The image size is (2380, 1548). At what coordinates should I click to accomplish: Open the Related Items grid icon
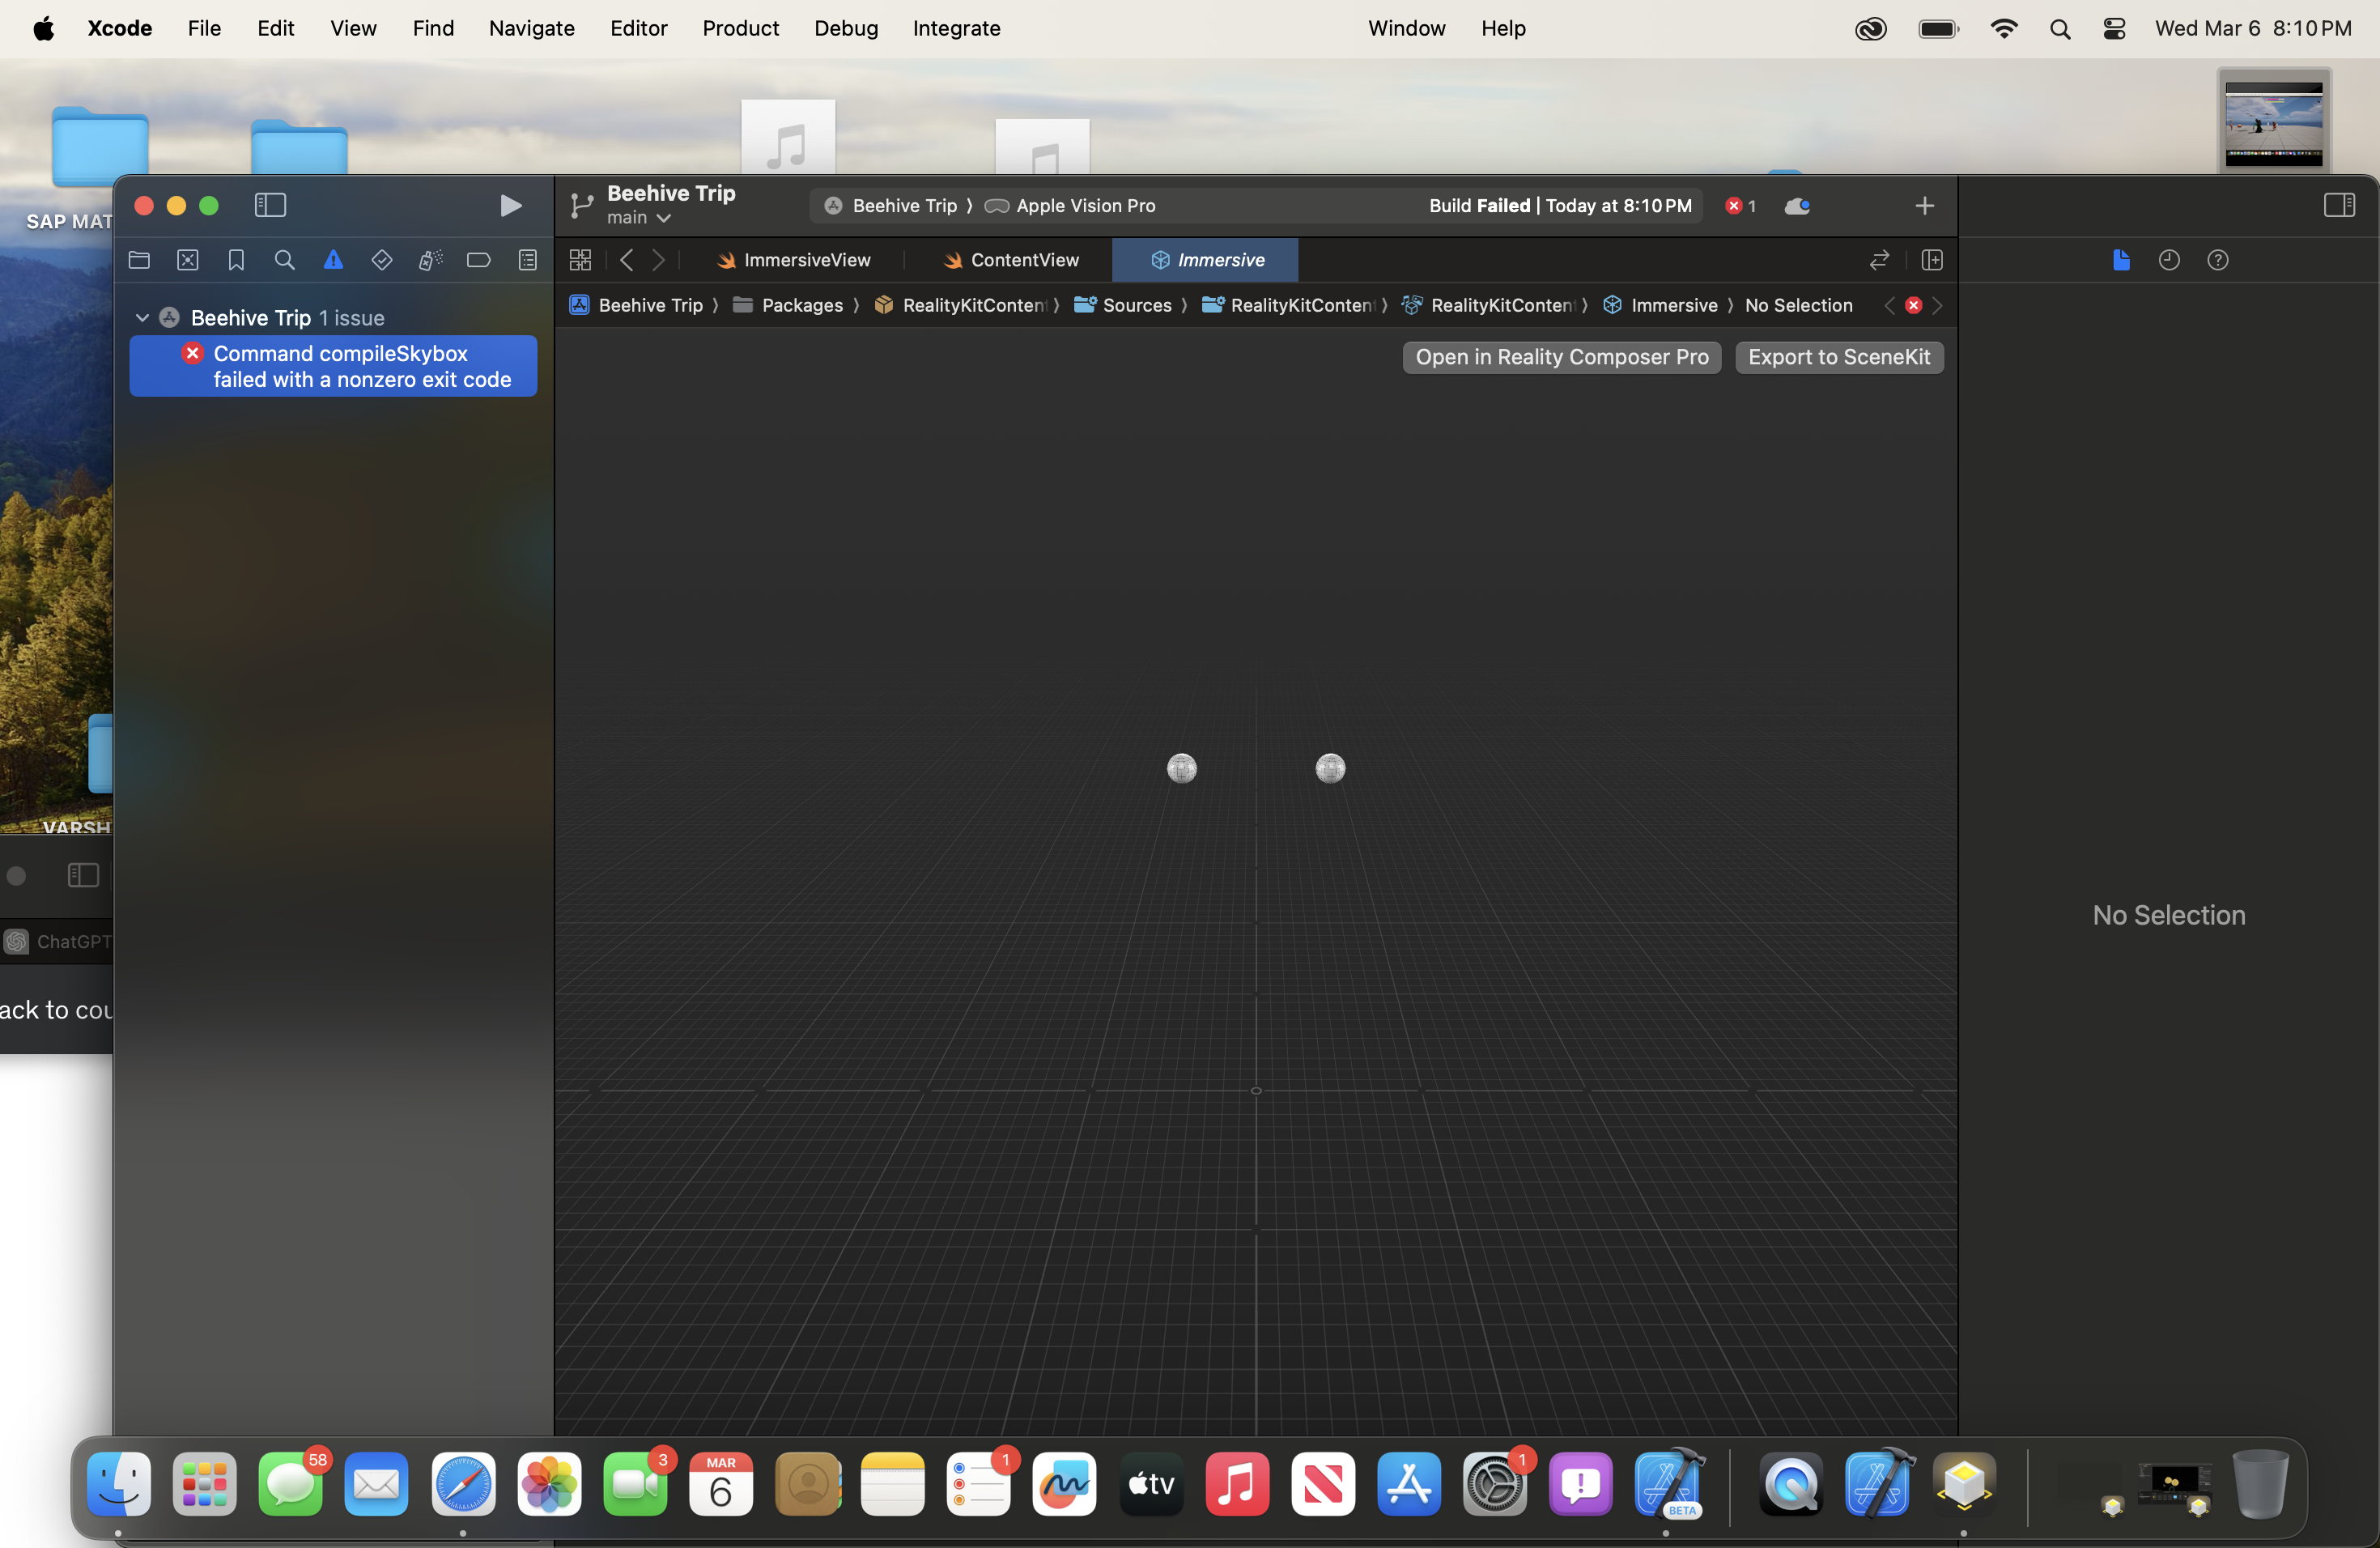click(x=580, y=260)
